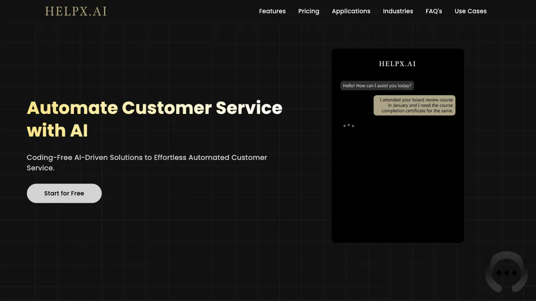Screen dimensions: 536x301
Task: Select the board review course chat message
Action: [414, 105]
